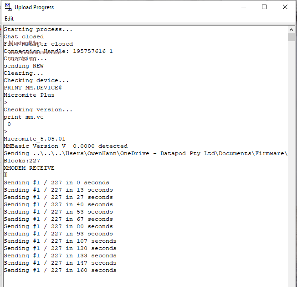This screenshot has width=297, height=287.
Task: Click the 'sending NEW' log line
Action: [x=24, y=66]
